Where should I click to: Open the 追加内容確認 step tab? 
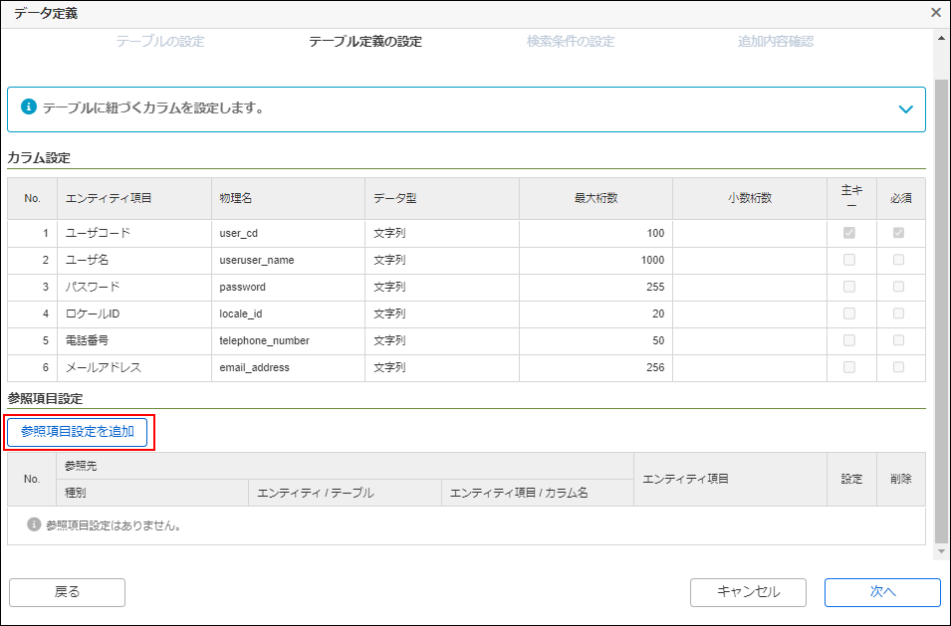[775, 41]
